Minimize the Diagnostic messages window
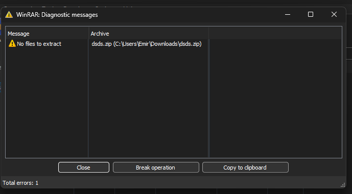Viewport: 352px width, 194px height. [x=288, y=15]
